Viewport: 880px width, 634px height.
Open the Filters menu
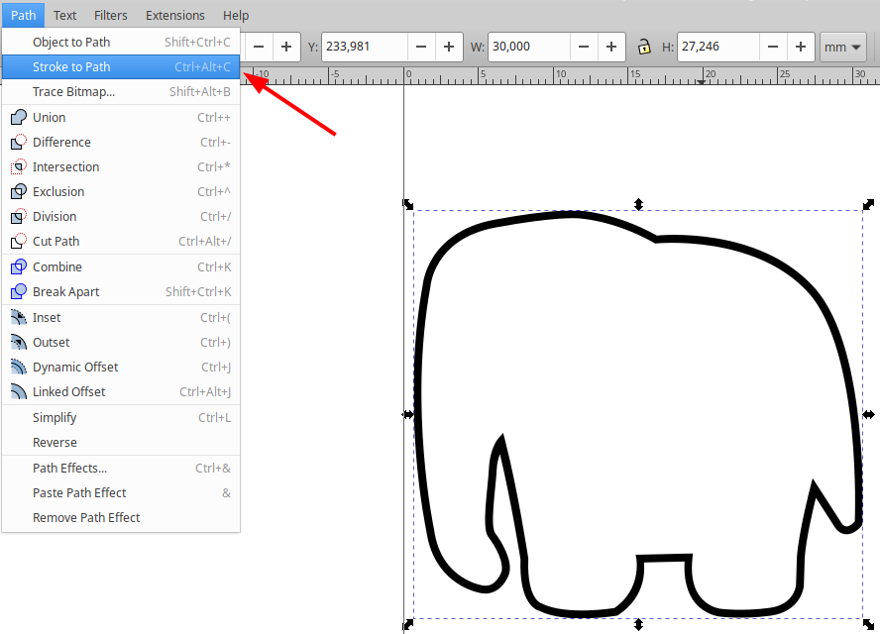[x=111, y=15]
